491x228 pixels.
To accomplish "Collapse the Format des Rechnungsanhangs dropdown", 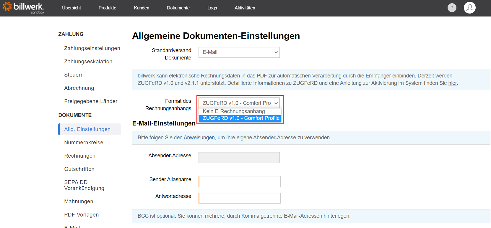I will coord(239,103).
